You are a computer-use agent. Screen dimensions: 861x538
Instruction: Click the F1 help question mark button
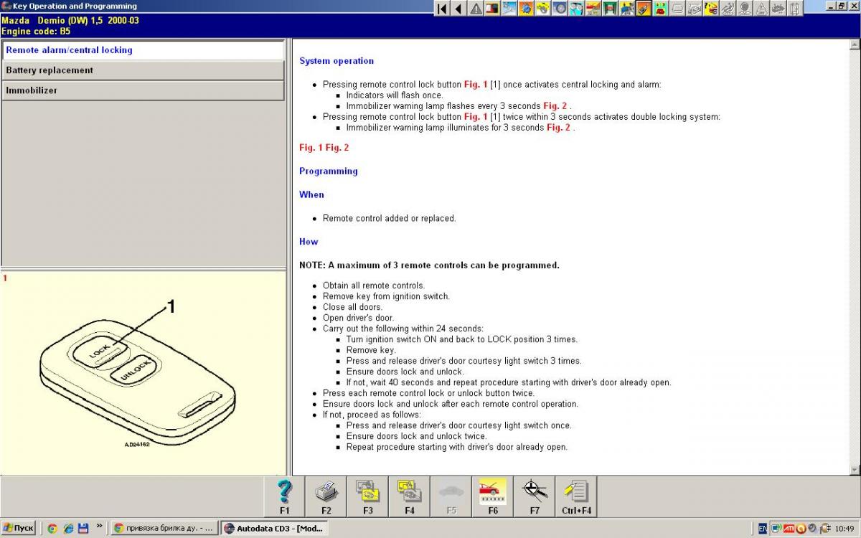coord(285,496)
